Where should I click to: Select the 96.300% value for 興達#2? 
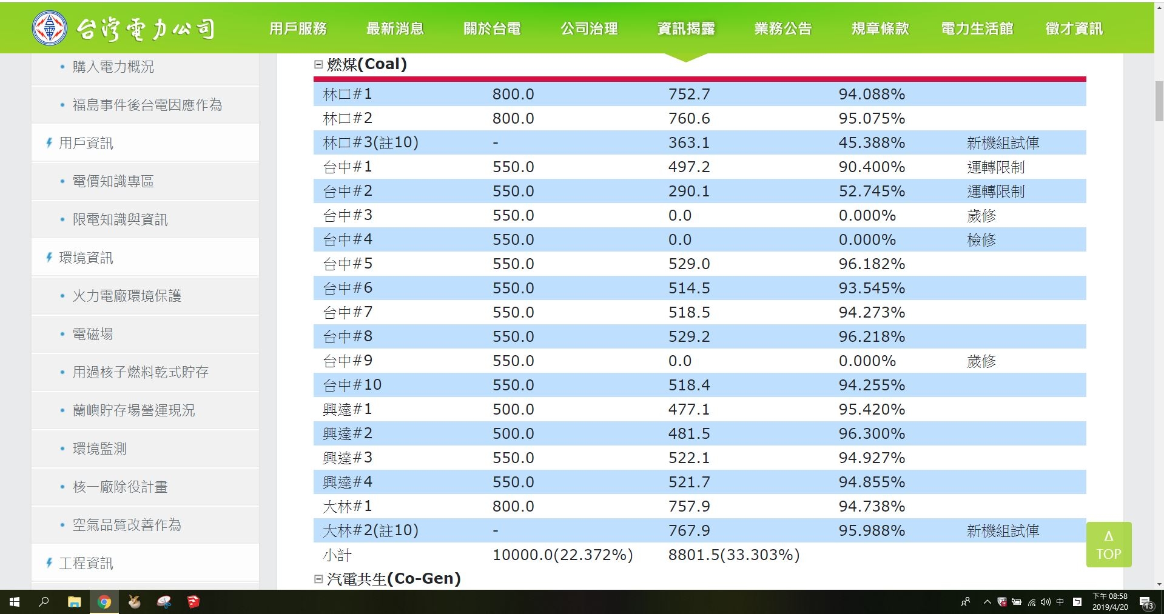point(872,433)
